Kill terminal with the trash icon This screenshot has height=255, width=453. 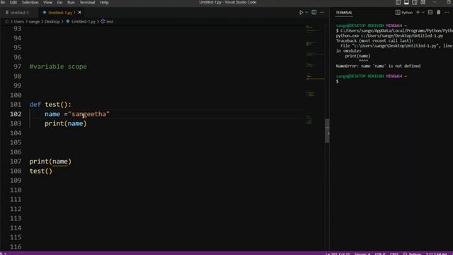pyautogui.click(x=439, y=13)
